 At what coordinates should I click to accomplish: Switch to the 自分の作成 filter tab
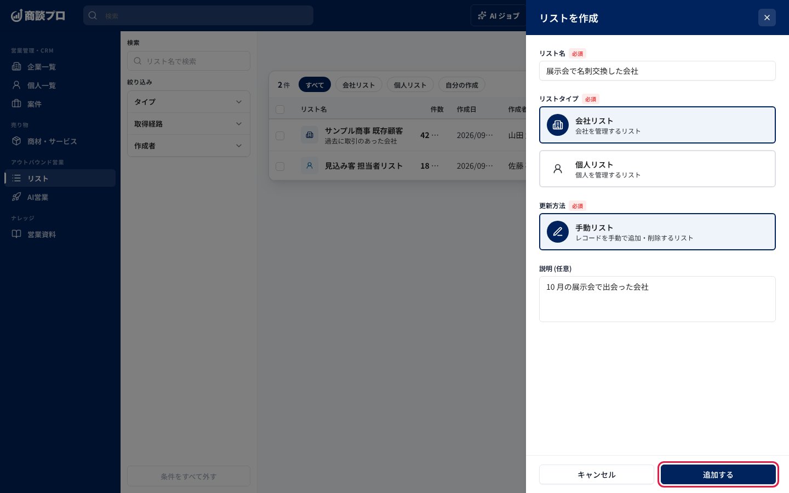(x=462, y=85)
